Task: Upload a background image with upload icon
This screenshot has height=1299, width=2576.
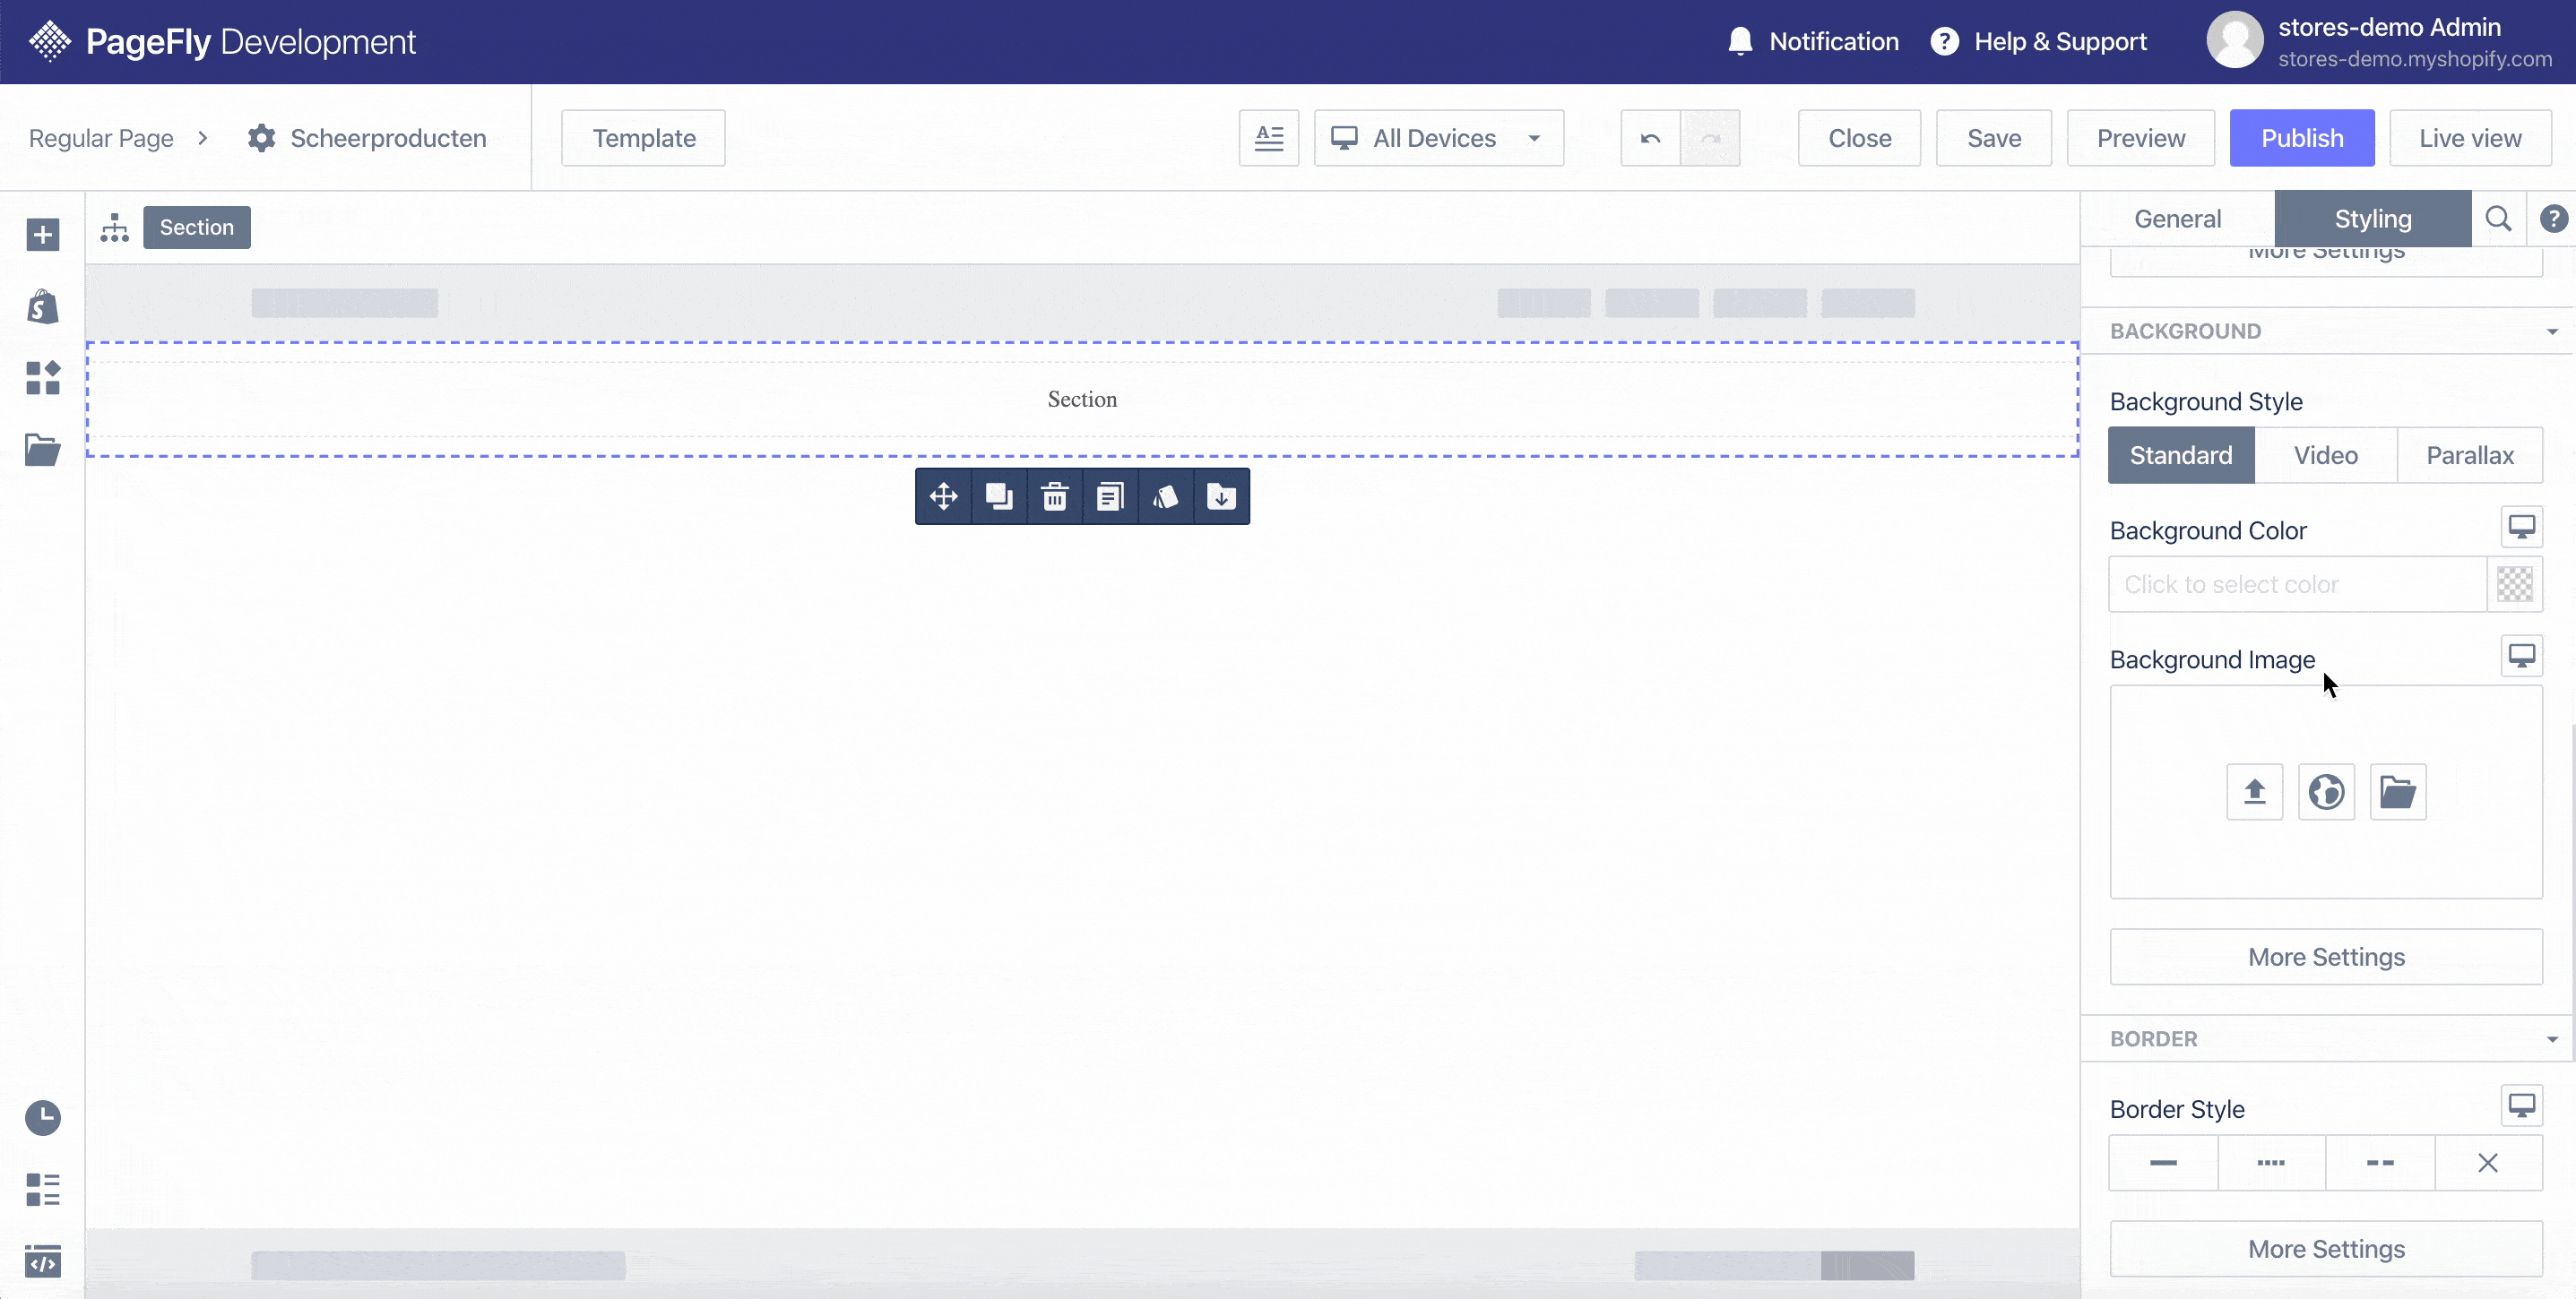Action: [2254, 792]
